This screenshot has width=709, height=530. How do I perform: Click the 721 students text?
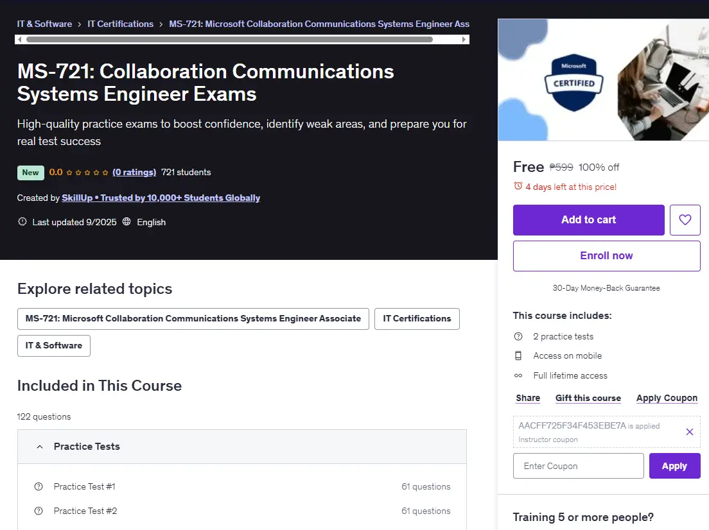[x=186, y=172]
